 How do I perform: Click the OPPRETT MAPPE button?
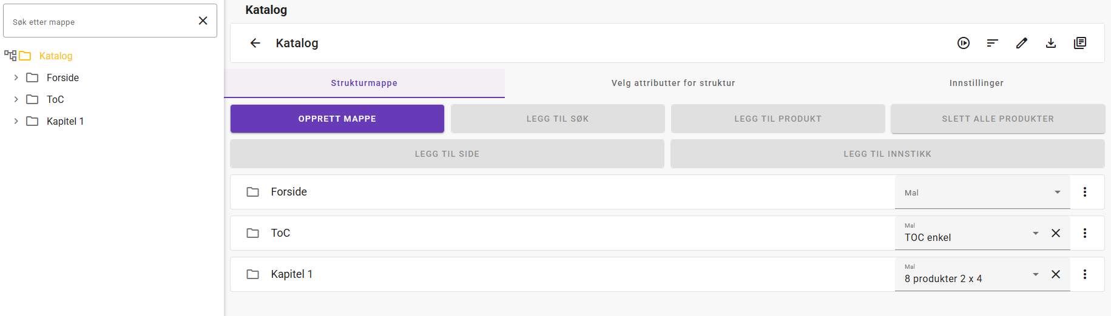(x=337, y=119)
